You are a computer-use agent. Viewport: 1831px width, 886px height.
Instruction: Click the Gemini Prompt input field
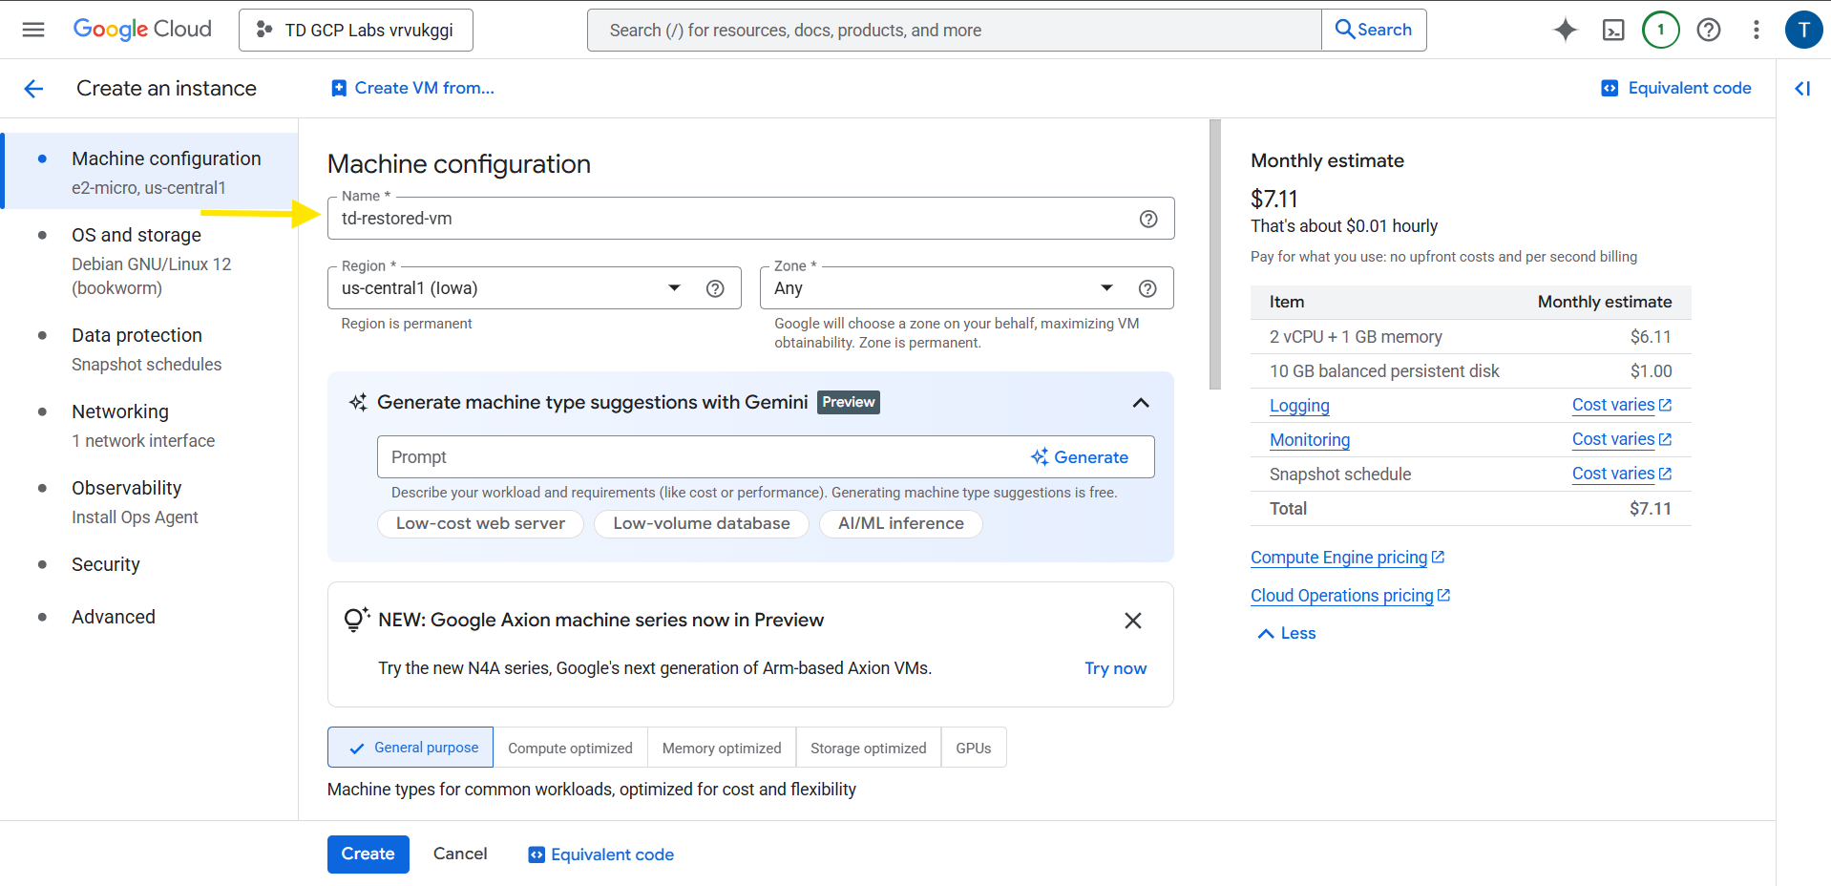(697, 457)
